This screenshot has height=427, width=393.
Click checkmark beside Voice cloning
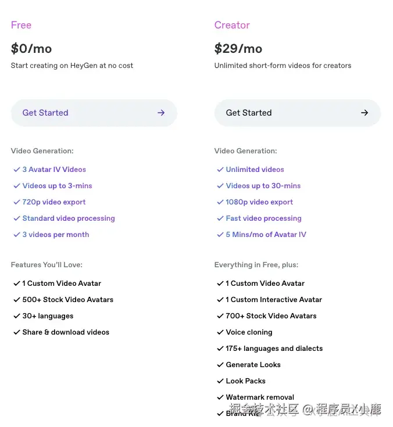click(x=220, y=332)
